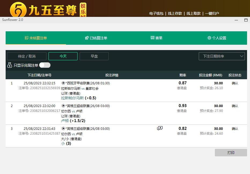Click 预计奖金: 24.60
The image size is (250, 174).
(211, 133)
